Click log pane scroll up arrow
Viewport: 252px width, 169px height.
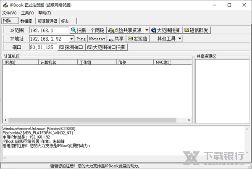coord(247,129)
